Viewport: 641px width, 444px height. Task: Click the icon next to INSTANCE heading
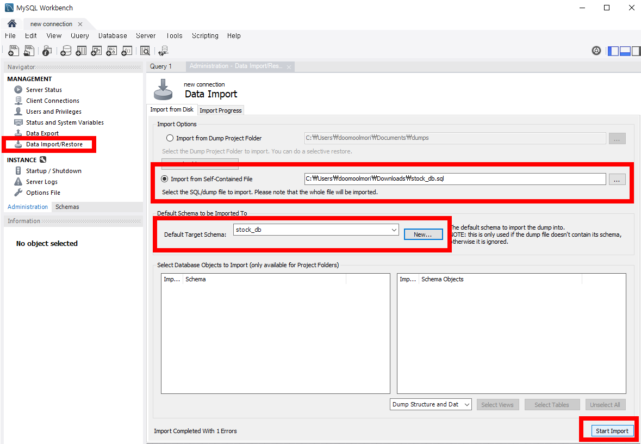pos(43,160)
